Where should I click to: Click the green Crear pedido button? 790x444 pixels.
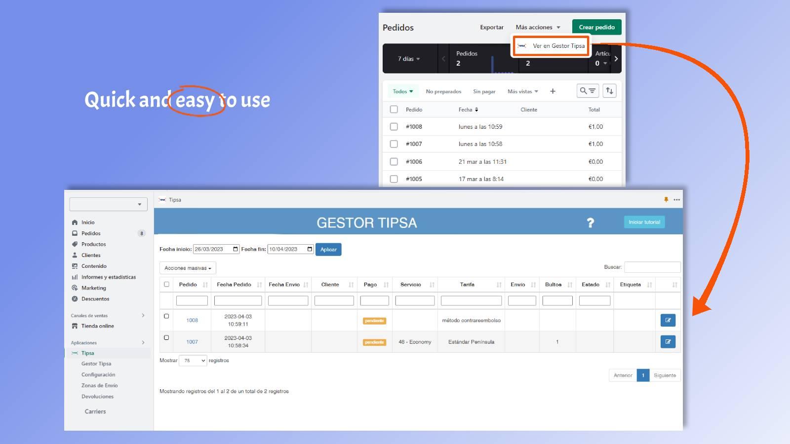tap(596, 27)
